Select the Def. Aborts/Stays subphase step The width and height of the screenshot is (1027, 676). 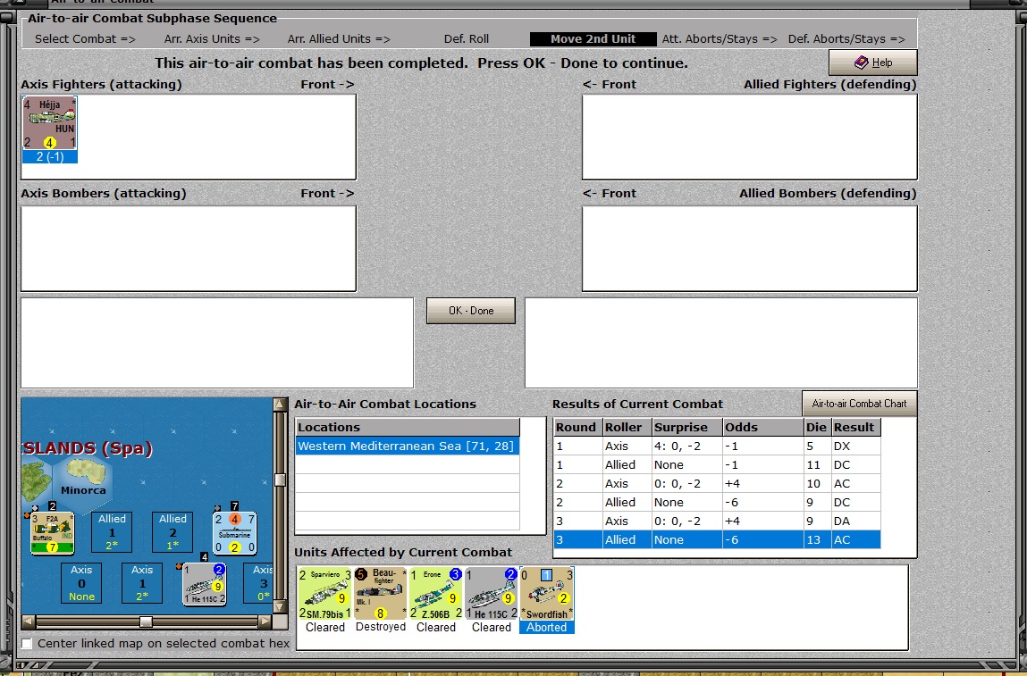[x=846, y=39]
